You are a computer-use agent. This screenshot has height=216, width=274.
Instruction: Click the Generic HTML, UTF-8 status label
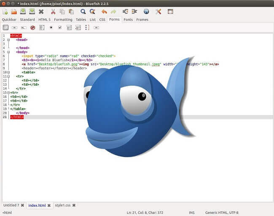222,213
